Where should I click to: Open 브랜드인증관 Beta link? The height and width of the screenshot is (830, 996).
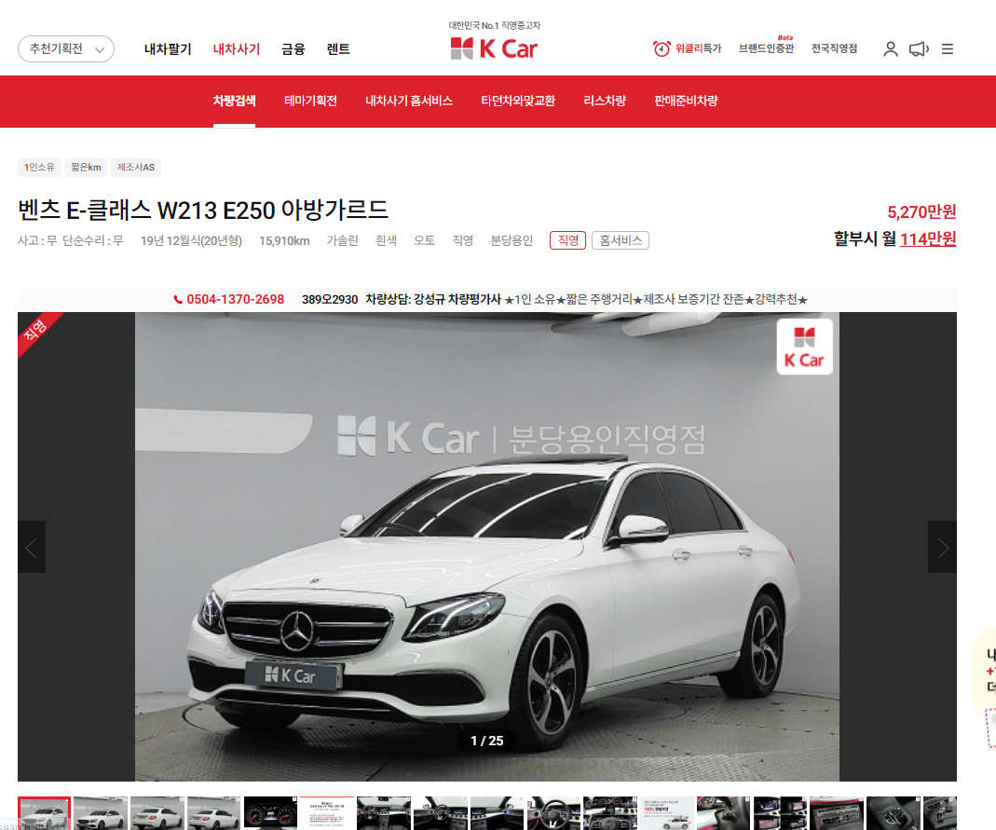pyautogui.click(x=766, y=47)
